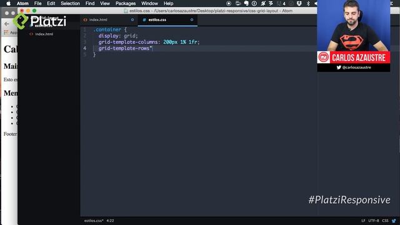This screenshot has height=225, width=400.
Task: Click the muted notifications bell icon
Action: 263,3
